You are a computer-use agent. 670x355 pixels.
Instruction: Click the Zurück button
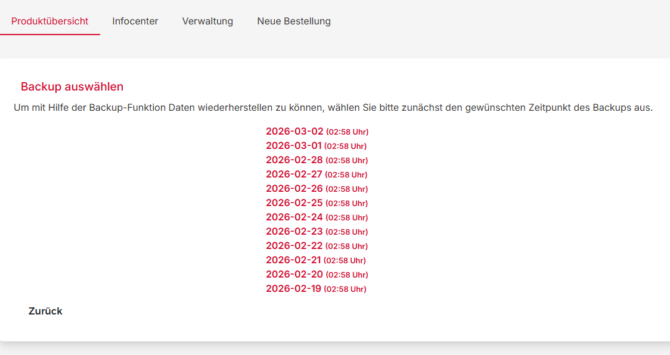[x=45, y=311]
